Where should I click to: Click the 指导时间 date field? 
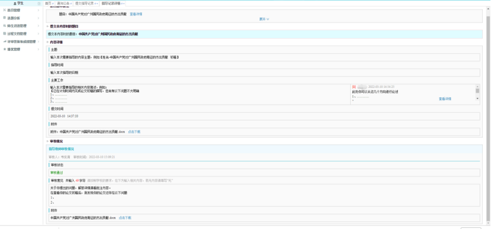(264, 73)
